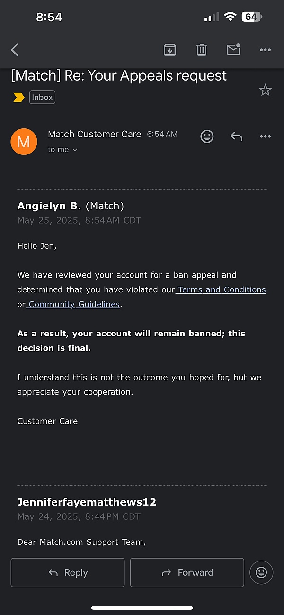Archive this email with the archive icon

pos(170,50)
